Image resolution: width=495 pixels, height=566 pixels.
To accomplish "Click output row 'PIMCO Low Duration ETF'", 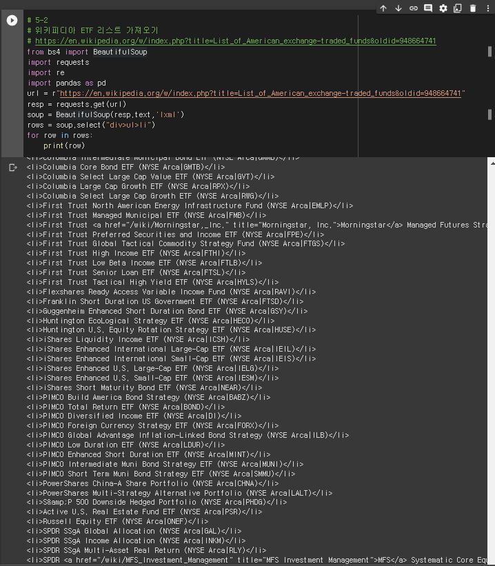I will [125, 445].
